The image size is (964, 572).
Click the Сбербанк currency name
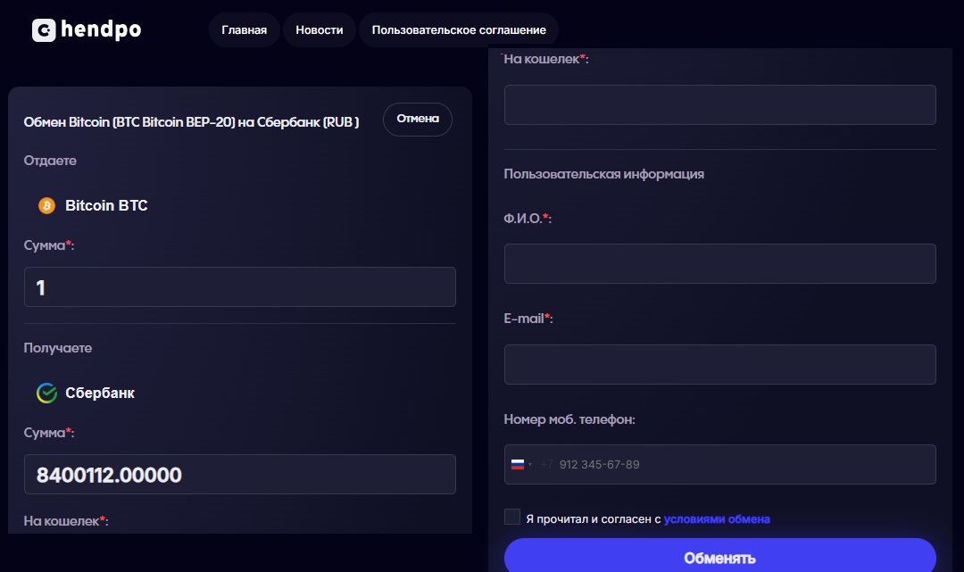100,394
